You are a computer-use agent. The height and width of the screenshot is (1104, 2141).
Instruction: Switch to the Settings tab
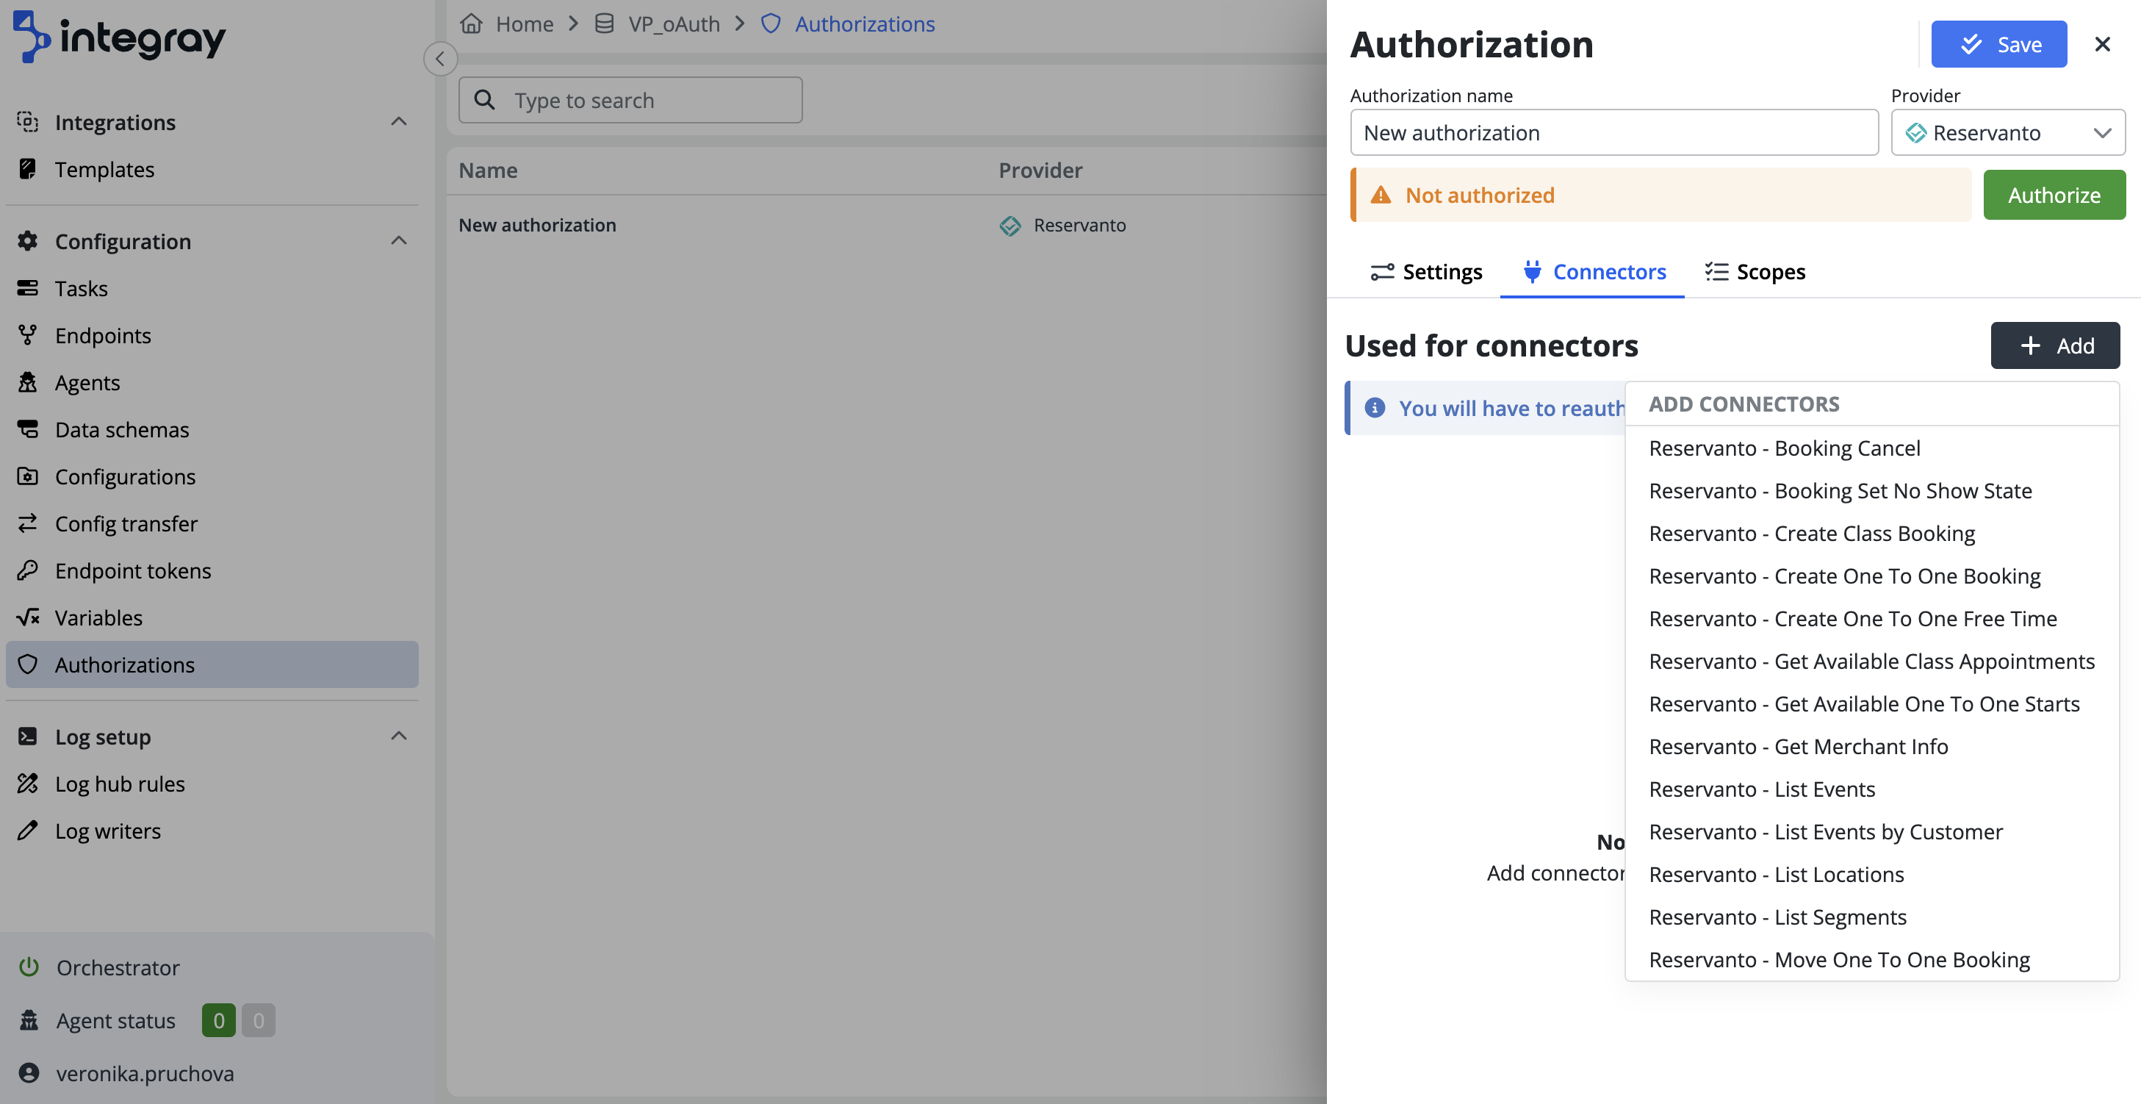tap(1426, 272)
